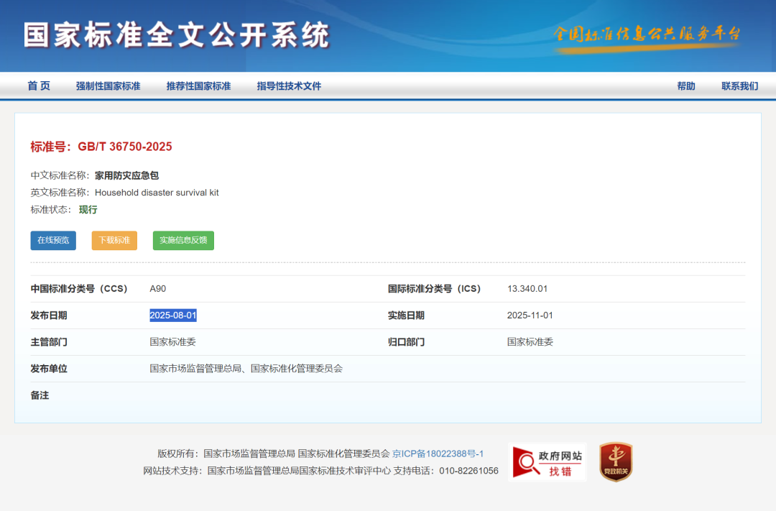
Task: Open the 京ICP备18022388号-1 link
Action: click(438, 454)
